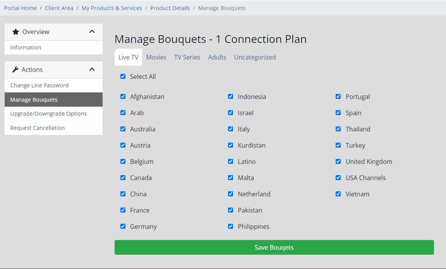Collapse the Overview panel chevron

pyautogui.click(x=92, y=32)
